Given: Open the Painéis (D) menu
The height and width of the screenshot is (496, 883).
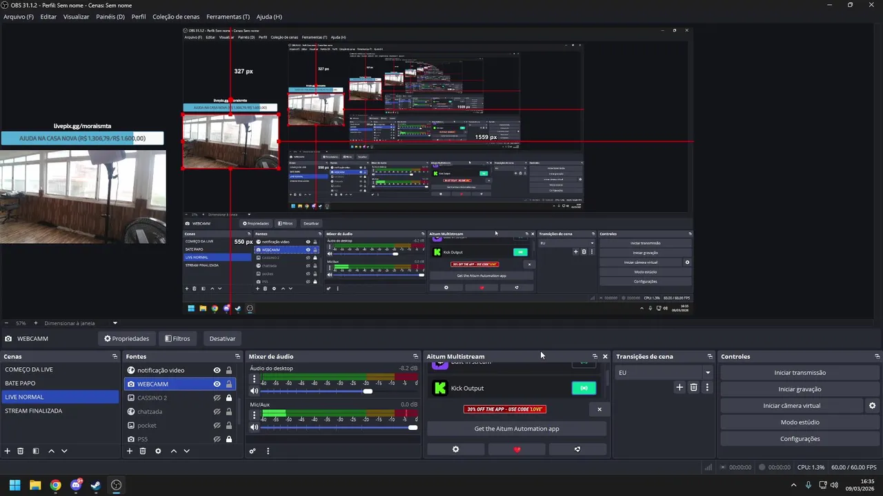Looking at the screenshot, I should pos(110,17).
